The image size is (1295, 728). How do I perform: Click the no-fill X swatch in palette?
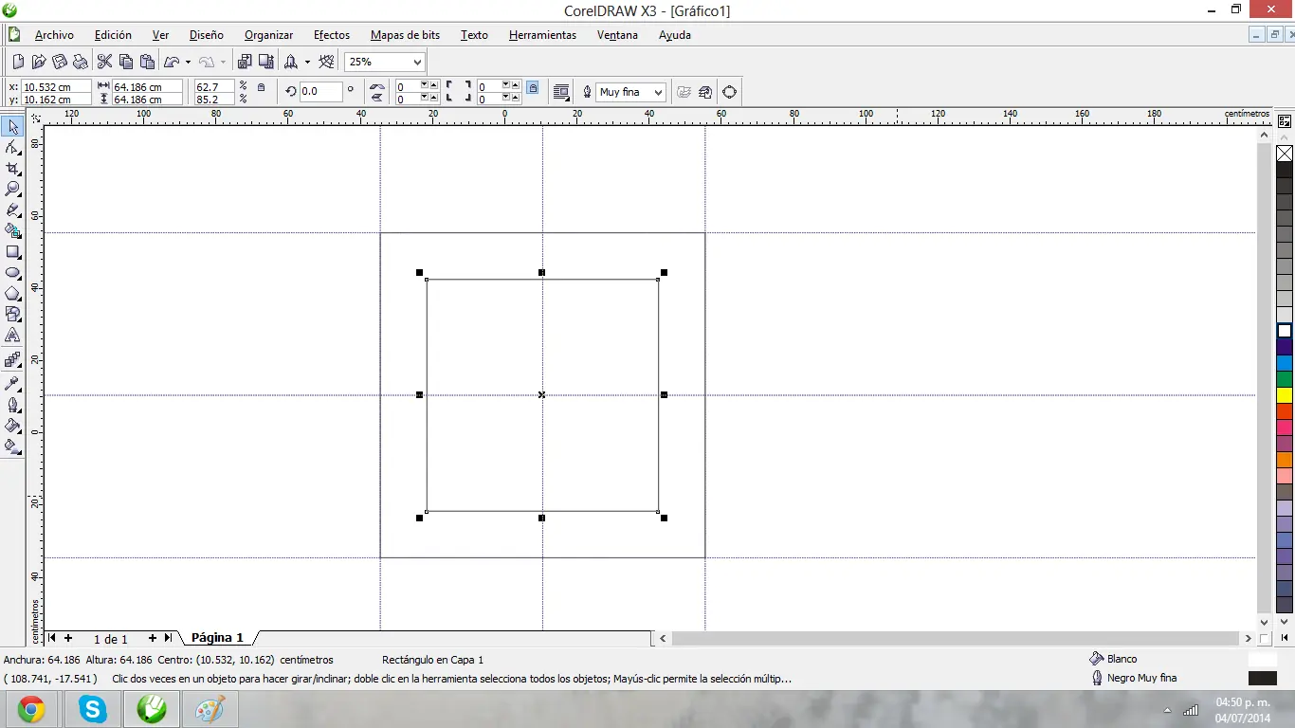tap(1285, 154)
